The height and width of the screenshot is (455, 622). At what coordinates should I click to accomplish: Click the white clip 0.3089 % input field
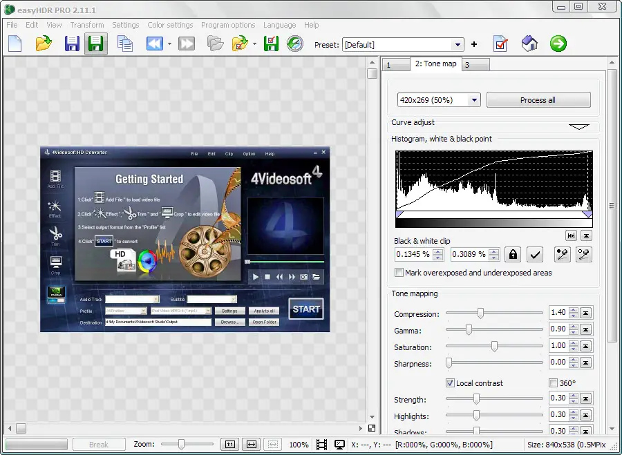click(470, 255)
